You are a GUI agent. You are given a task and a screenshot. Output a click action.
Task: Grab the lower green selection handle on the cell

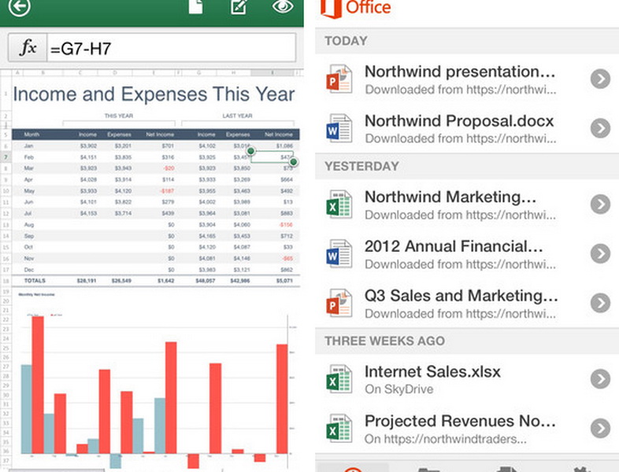(x=293, y=162)
